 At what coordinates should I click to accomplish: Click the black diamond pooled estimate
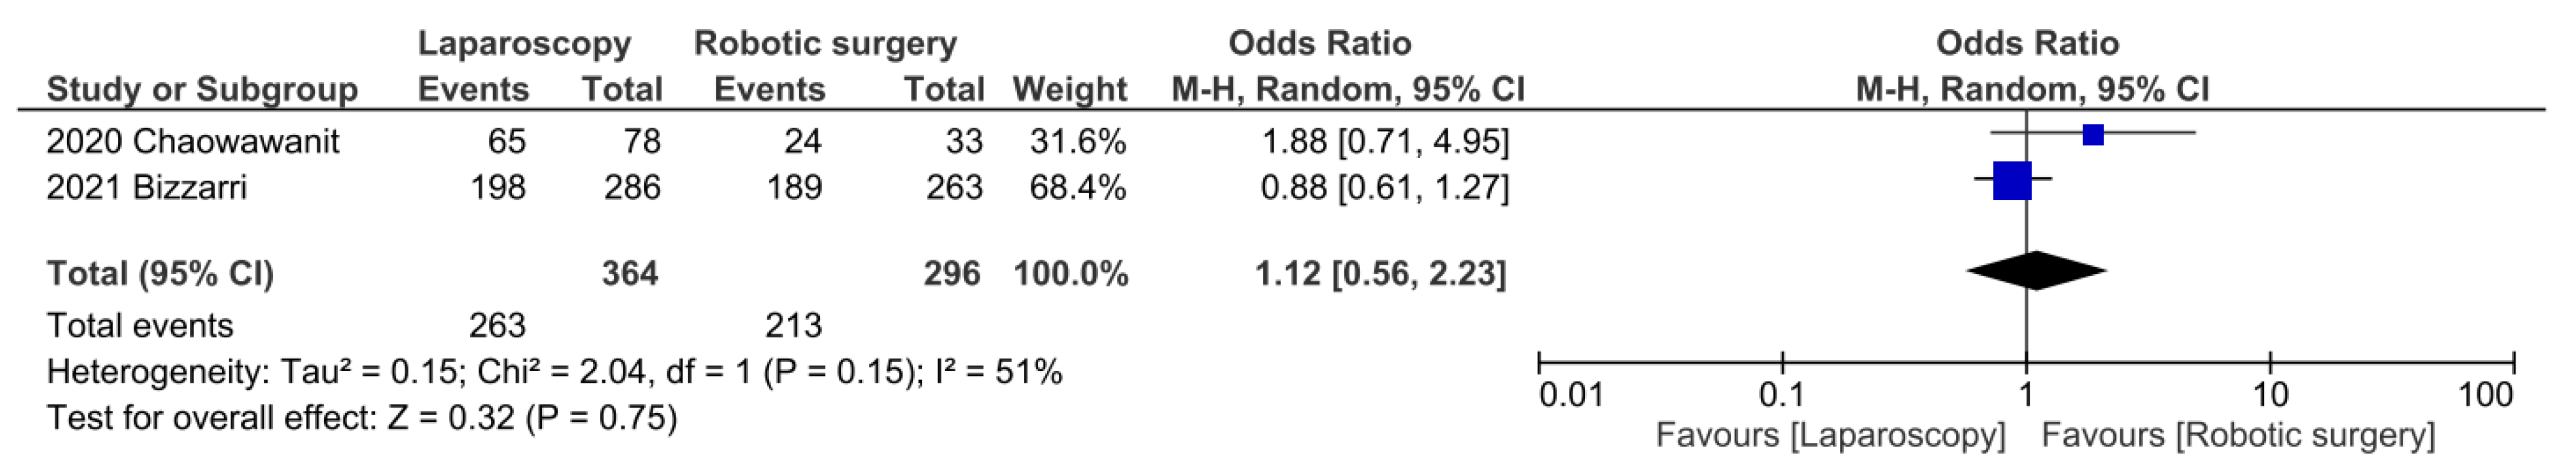[2036, 271]
